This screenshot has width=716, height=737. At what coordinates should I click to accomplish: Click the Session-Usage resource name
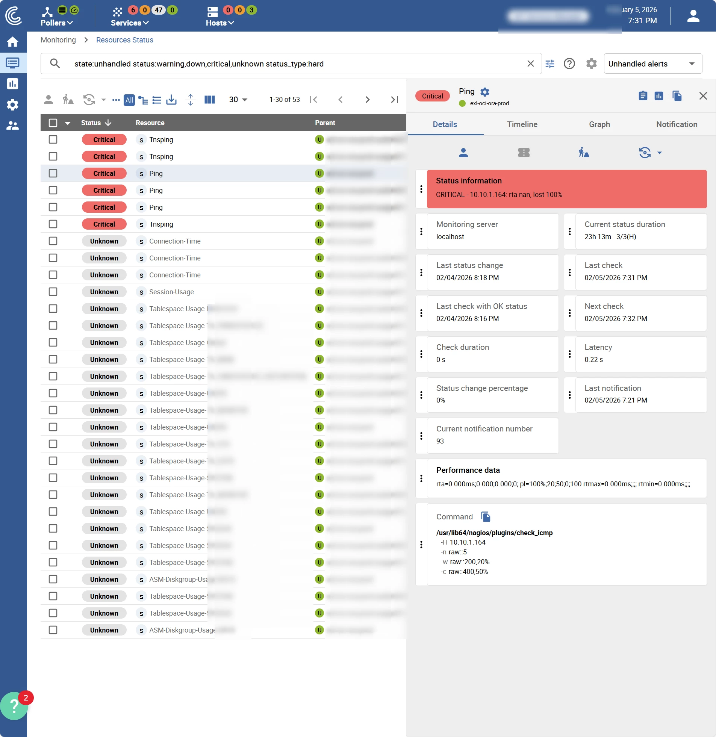coord(172,292)
